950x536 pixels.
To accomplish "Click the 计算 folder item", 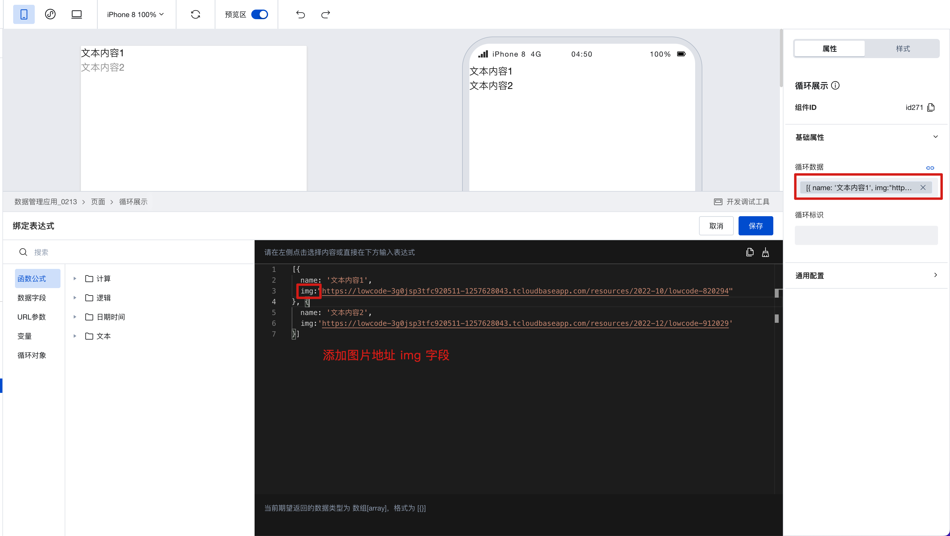I will point(98,278).
